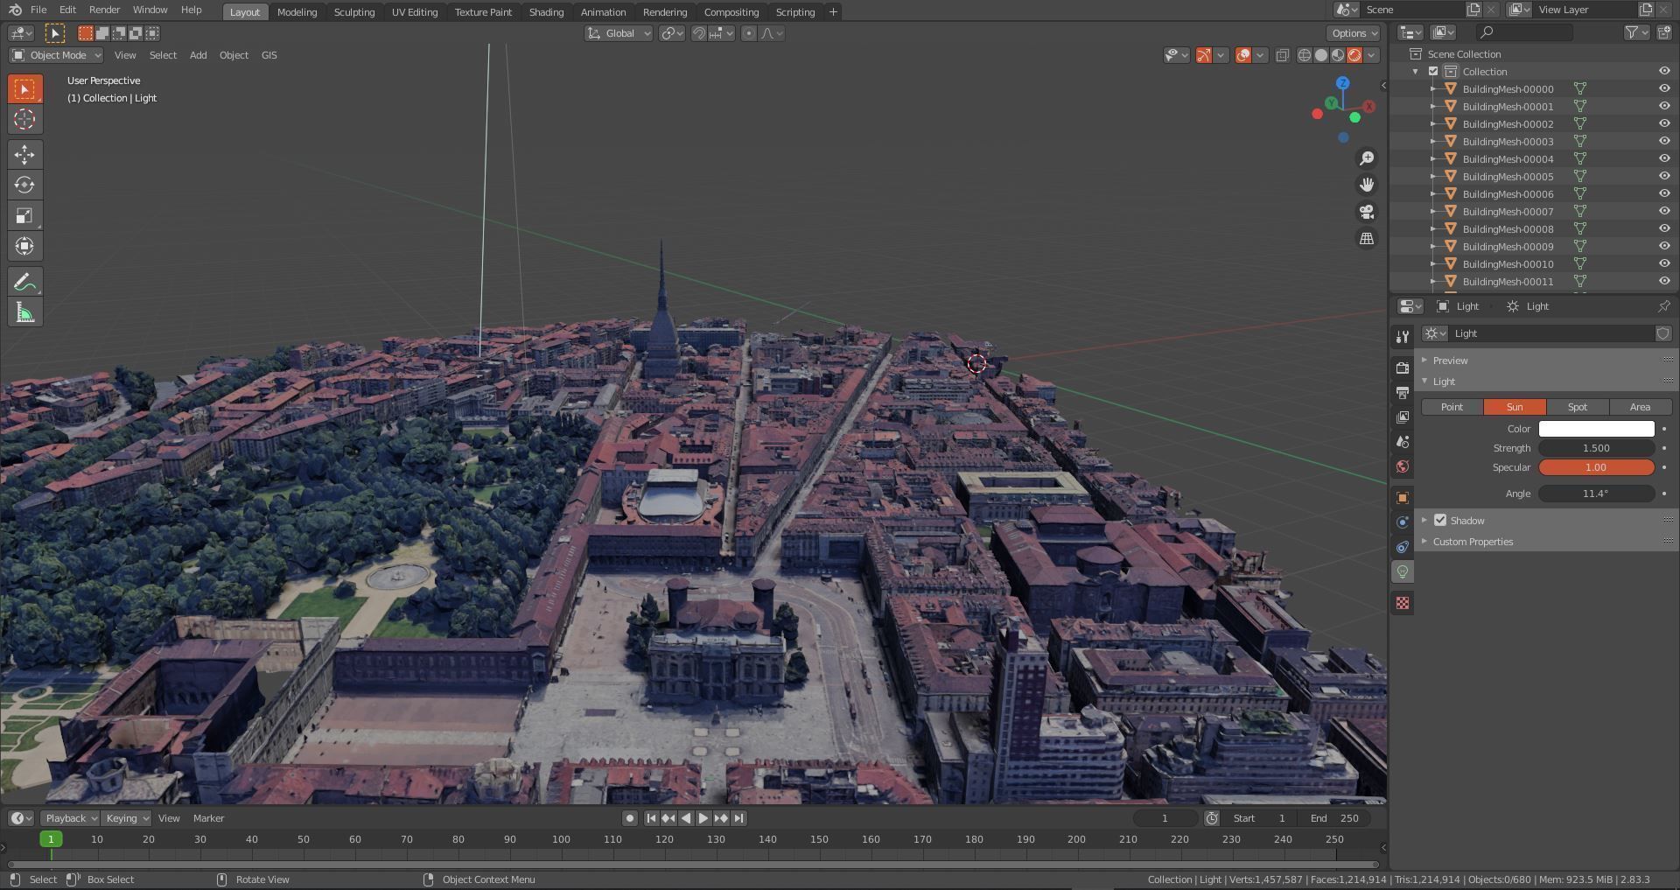
Task: Hide BuildingMesh-00000 in the outliner
Action: click(x=1663, y=88)
